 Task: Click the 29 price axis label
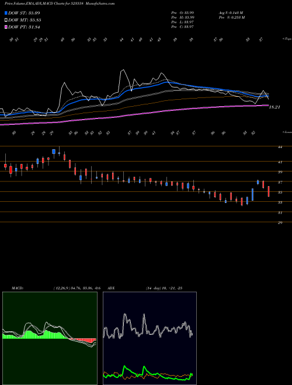point(280,223)
